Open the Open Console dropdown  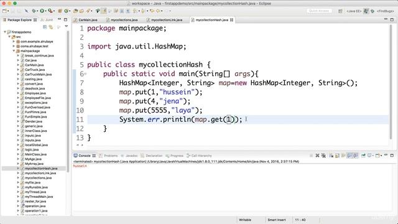(381, 156)
